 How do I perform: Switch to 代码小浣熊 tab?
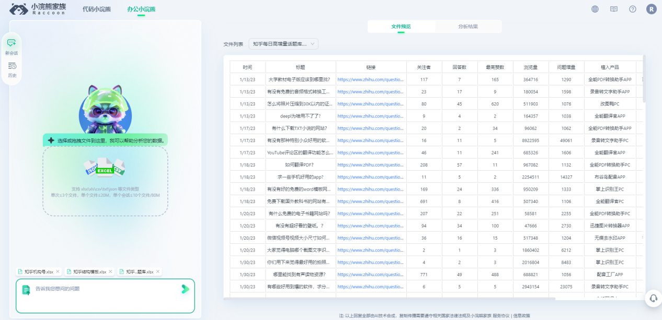click(x=97, y=9)
